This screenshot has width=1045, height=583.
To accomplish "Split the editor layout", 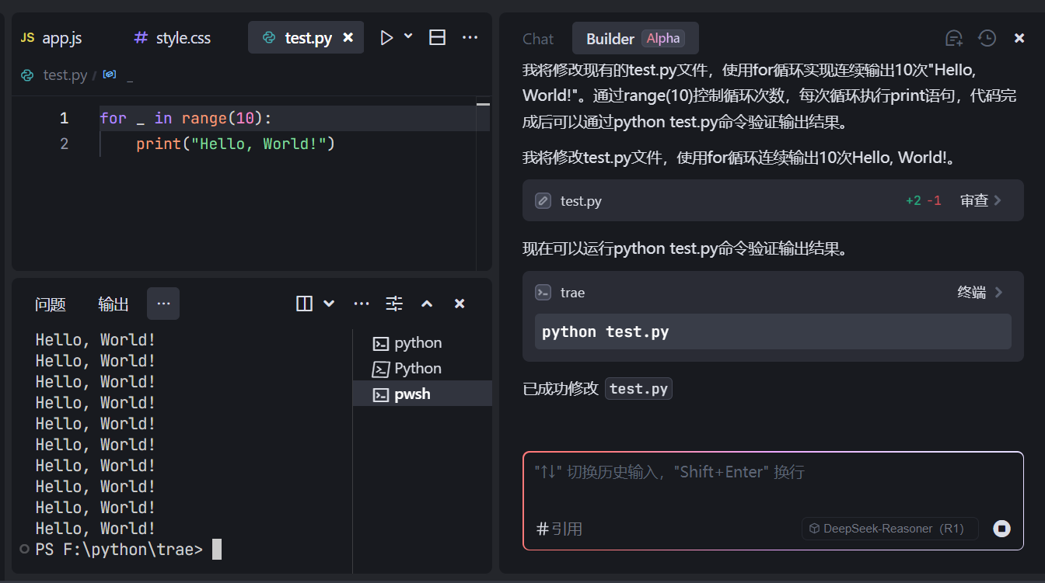I will (438, 37).
